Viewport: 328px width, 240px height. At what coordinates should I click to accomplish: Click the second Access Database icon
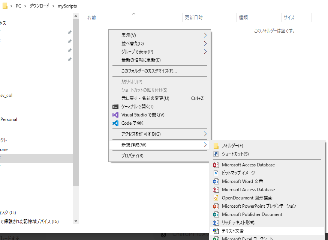[216, 190]
